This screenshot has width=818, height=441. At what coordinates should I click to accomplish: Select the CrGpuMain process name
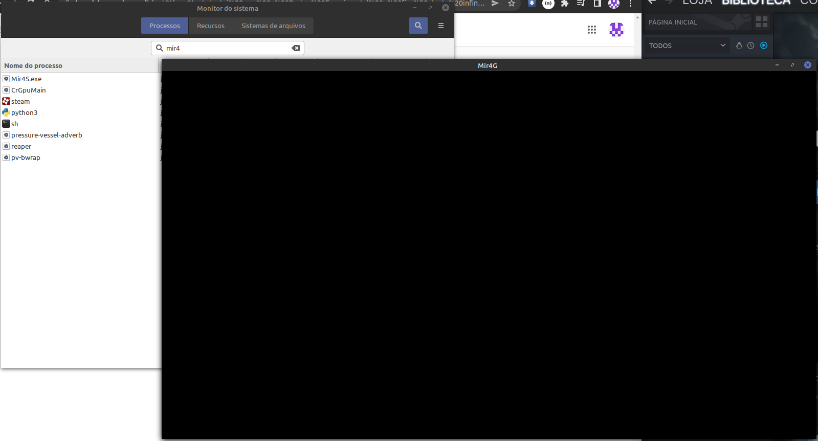click(x=29, y=90)
